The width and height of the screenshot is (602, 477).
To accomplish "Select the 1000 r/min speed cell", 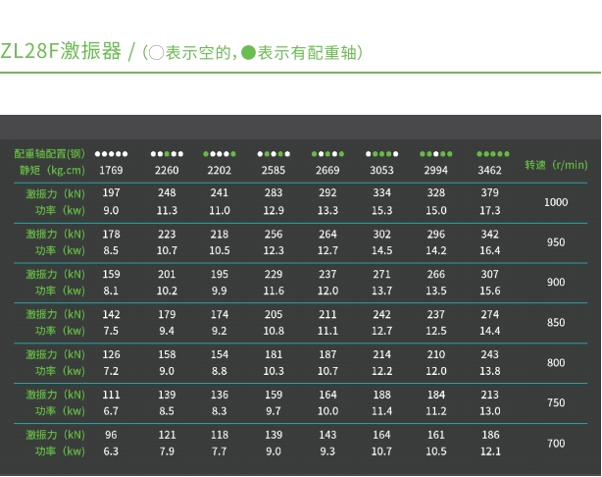I will [556, 202].
